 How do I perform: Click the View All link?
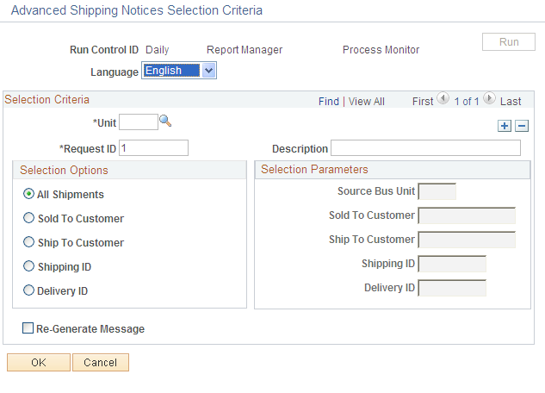[x=367, y=102]
